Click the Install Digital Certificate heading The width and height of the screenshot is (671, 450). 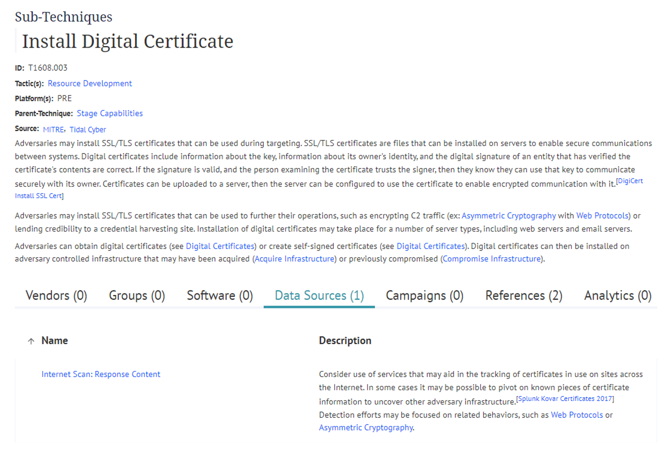tap(128, 41)
